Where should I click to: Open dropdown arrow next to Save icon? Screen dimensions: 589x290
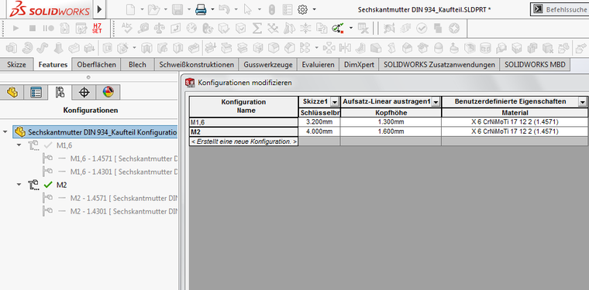(x=188, y=10)
